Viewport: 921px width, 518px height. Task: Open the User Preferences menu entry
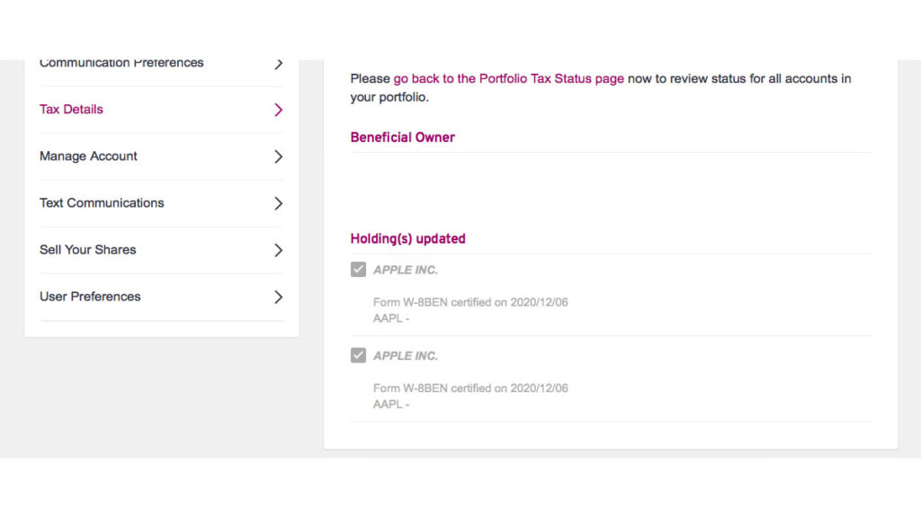click(x=162, y=298)
